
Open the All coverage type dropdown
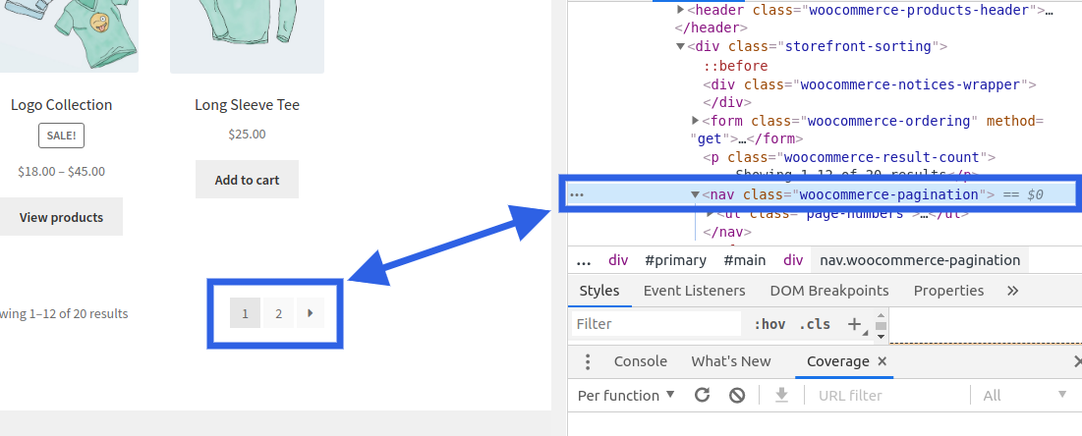(1024, 395)
